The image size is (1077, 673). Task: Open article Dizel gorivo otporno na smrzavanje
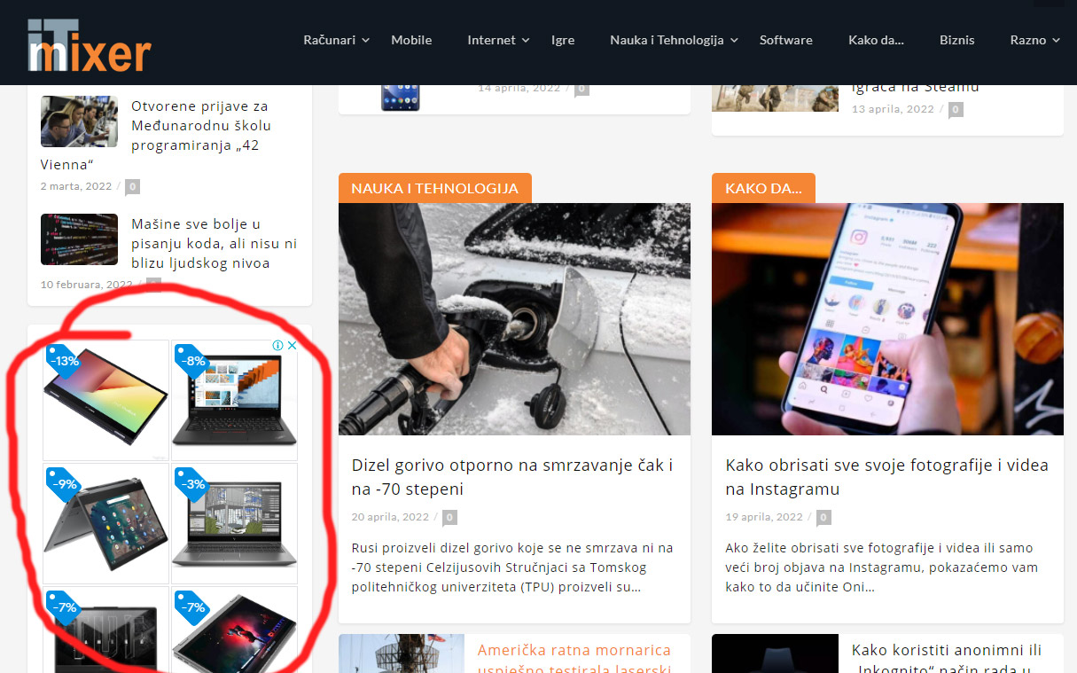[512, 477]
